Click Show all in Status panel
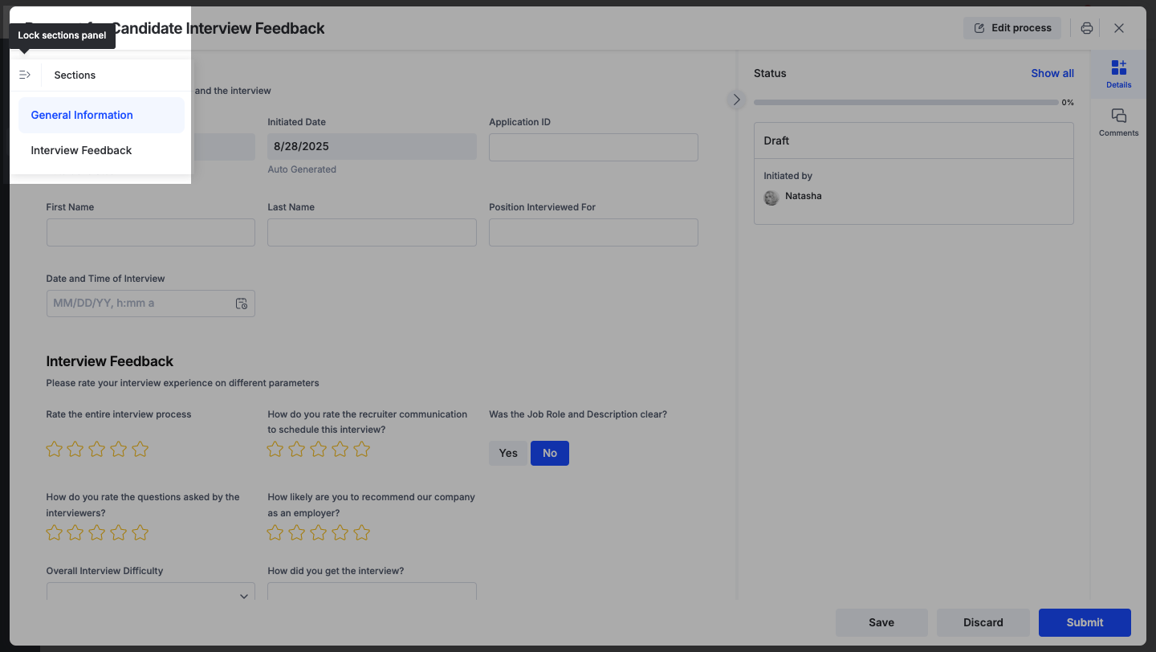The width and height of the screenshot is (1156, 652). (x=1052, y=73)
